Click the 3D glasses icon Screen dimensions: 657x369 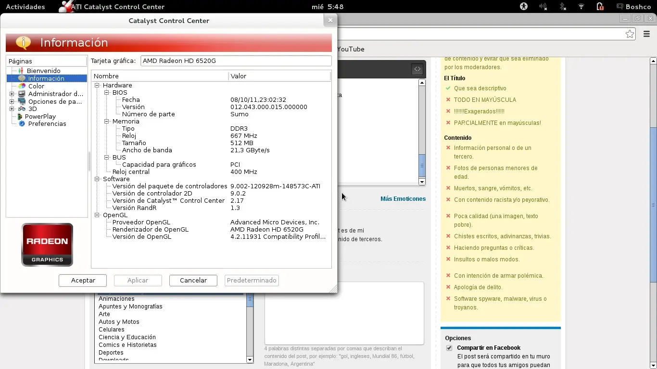(22, 109)
